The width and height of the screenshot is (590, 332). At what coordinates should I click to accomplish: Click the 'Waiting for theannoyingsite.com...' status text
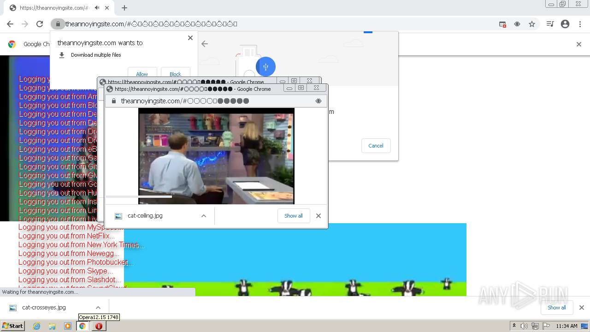coord(40,292)
